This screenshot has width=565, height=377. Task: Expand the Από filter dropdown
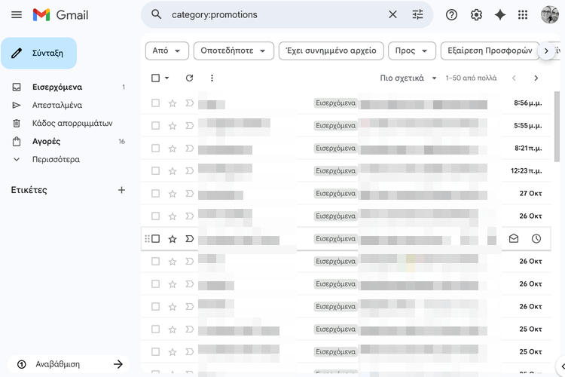coord(166,51)
